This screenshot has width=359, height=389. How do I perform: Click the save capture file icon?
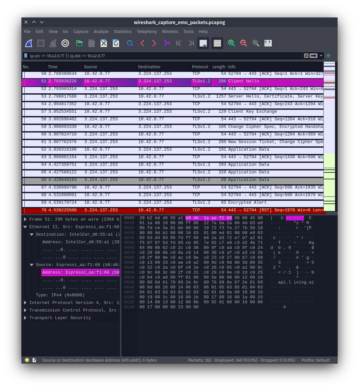[x=92, y=43]
